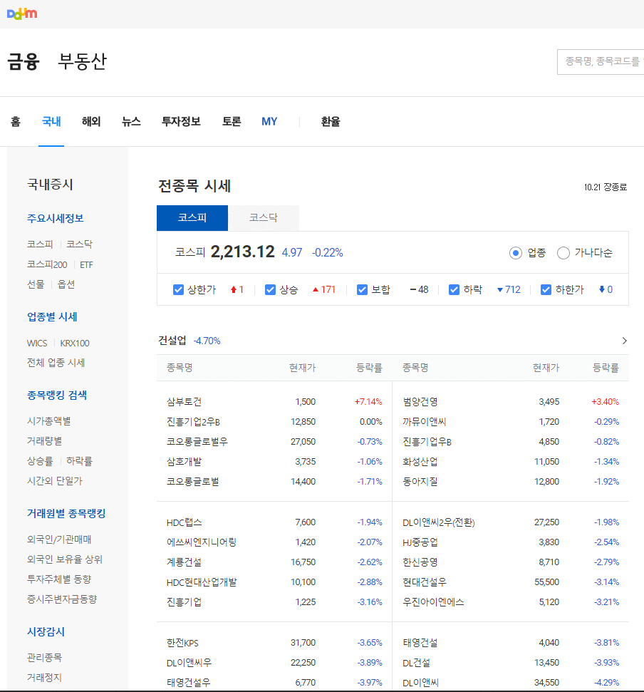Open 코스닥 in the sidebar
This screenshot has height=692, width=644.
79,244
